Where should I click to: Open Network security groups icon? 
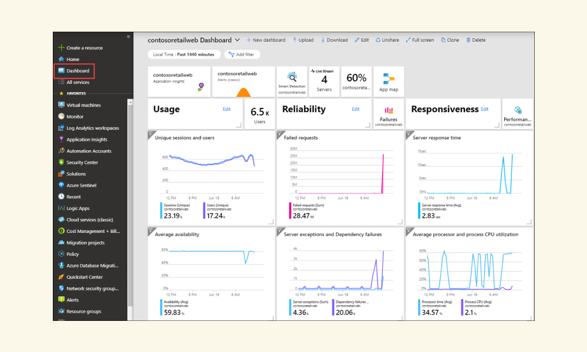(62, 289)
